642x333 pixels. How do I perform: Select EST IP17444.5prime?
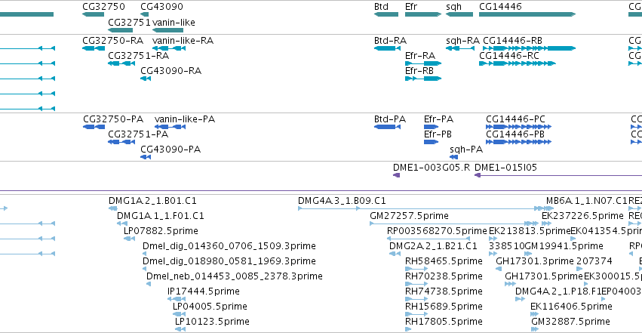(x=177, y=300)
